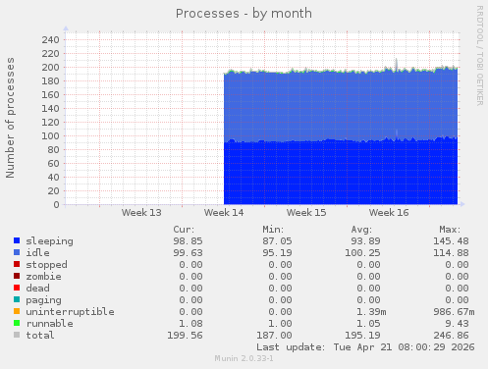Click the 'Avg:' column header
The height and width of the screenshot is (369, 488).
[x=361, y=230]
